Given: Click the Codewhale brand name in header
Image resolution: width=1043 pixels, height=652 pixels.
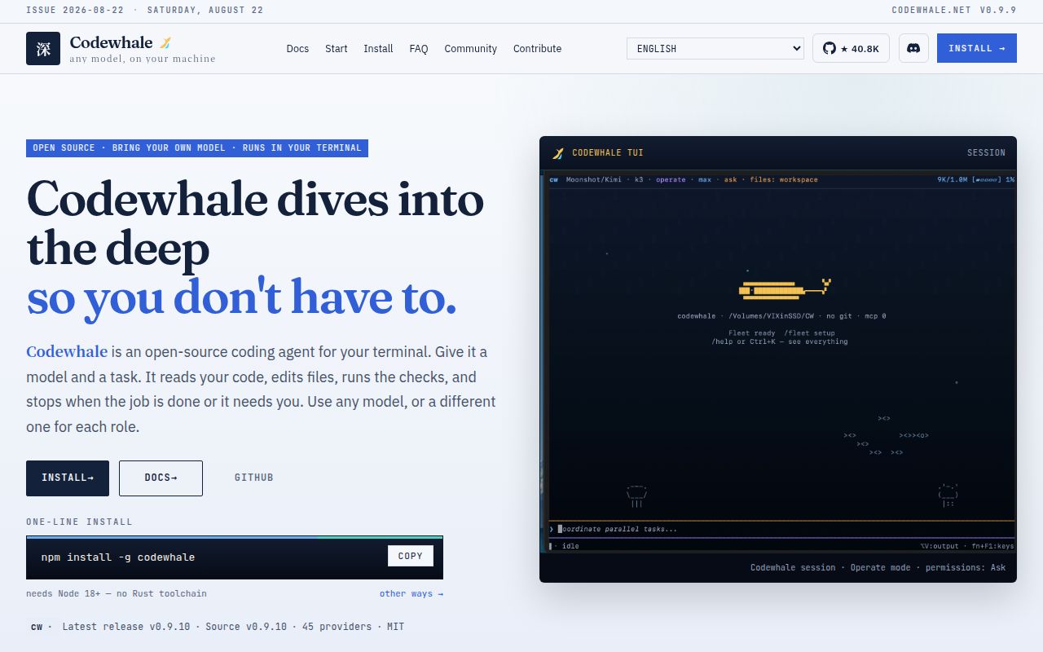Looking at the screenshot, I should (111, 42).
